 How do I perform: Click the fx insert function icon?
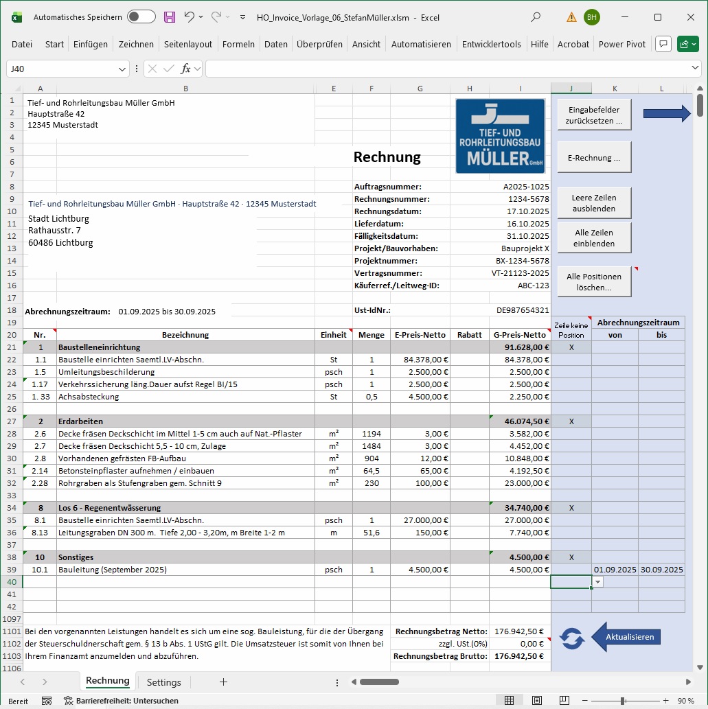click(185, 69)
